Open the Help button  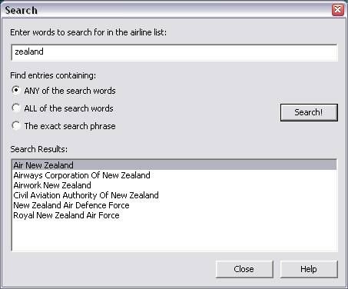pyautogui.click(x=309, y=269)
